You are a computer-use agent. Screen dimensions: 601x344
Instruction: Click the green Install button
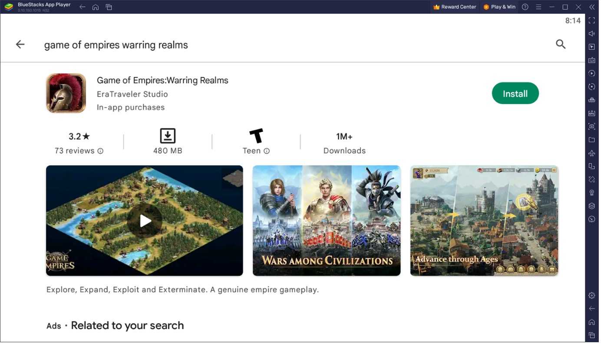515,94
